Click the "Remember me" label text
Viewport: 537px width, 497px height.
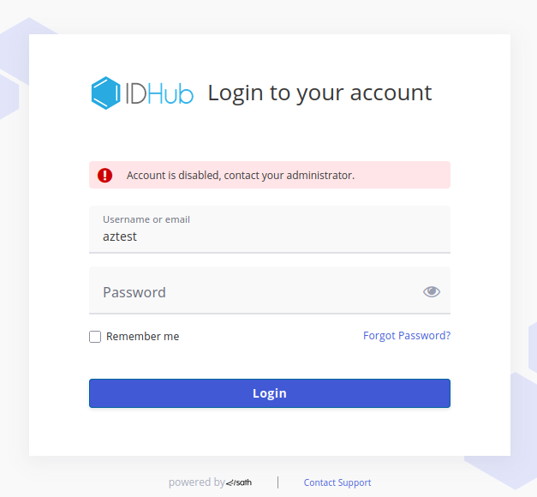tap(142, 337)
